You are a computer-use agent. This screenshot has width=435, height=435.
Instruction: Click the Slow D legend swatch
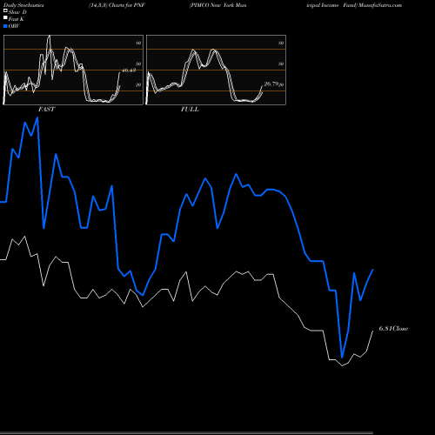point(5,11)
